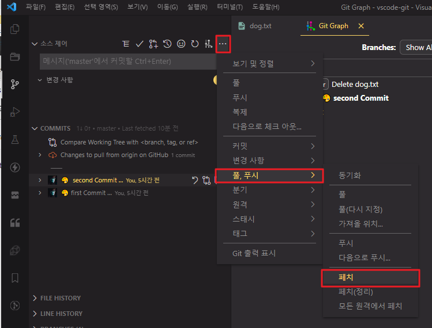Image resolution: width=432 pixels, height=328 pixels.
Task: Open the Testing flask icon in activity bar
Action: point(15,140)
